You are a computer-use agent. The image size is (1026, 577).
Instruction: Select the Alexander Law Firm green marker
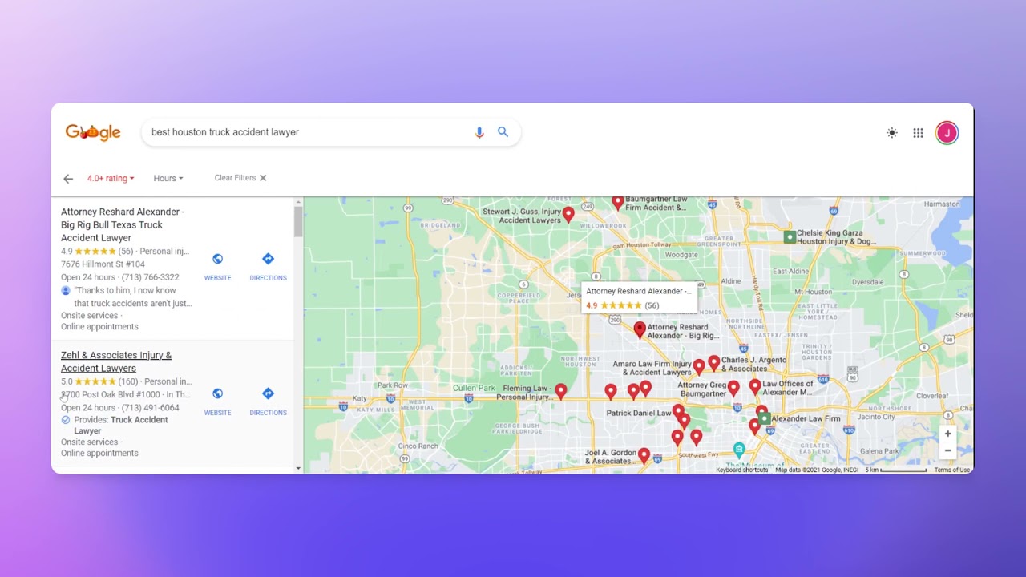(x=765, y=418)
